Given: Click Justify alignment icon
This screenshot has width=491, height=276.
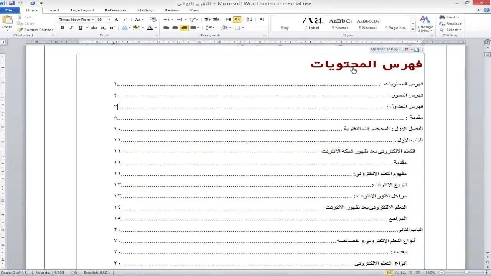Looking at the screenshot, I should (193, 28).
